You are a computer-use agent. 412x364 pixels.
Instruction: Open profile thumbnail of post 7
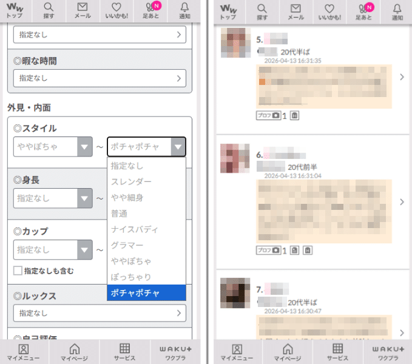click(x=235, y=293)
